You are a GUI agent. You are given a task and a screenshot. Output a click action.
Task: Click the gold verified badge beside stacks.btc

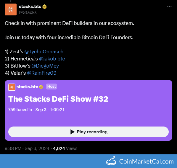[44, 7]
